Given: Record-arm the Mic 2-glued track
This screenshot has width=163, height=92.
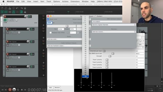Looking at the screenshot, I should pyautogui.click(x=7, y=42).
